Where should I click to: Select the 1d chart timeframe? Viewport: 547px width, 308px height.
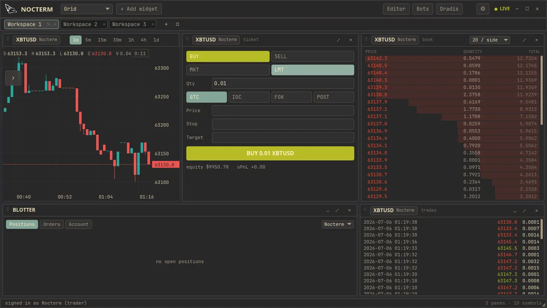156,40
